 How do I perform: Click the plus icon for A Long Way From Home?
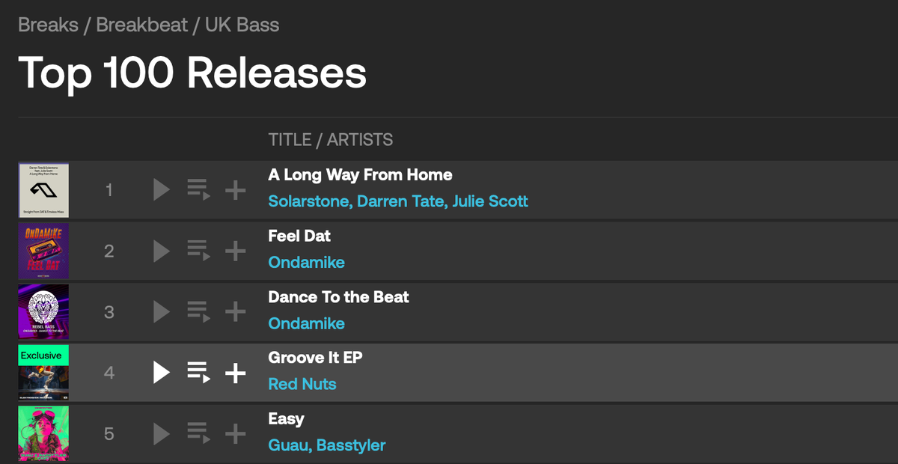tap(236, 190)
